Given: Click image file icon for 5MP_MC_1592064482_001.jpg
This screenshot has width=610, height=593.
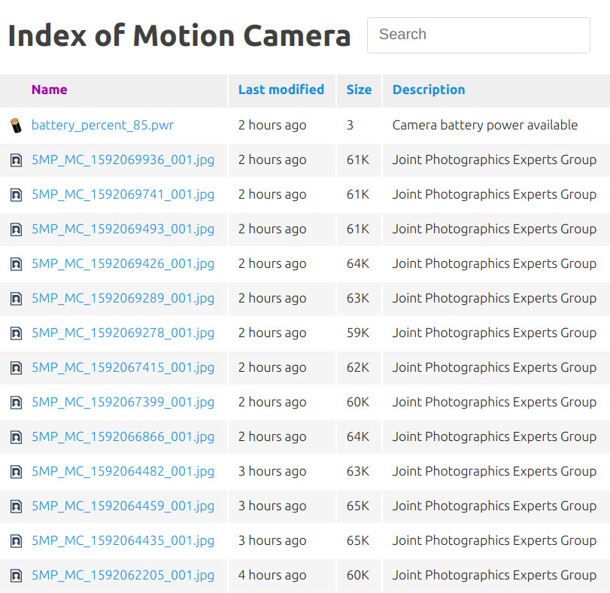Looking at the screenshot, I should coord(16,472).
